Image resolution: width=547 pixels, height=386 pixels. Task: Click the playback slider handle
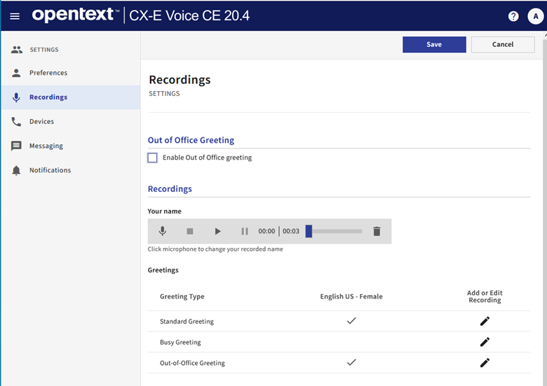(x=309, y=231)
